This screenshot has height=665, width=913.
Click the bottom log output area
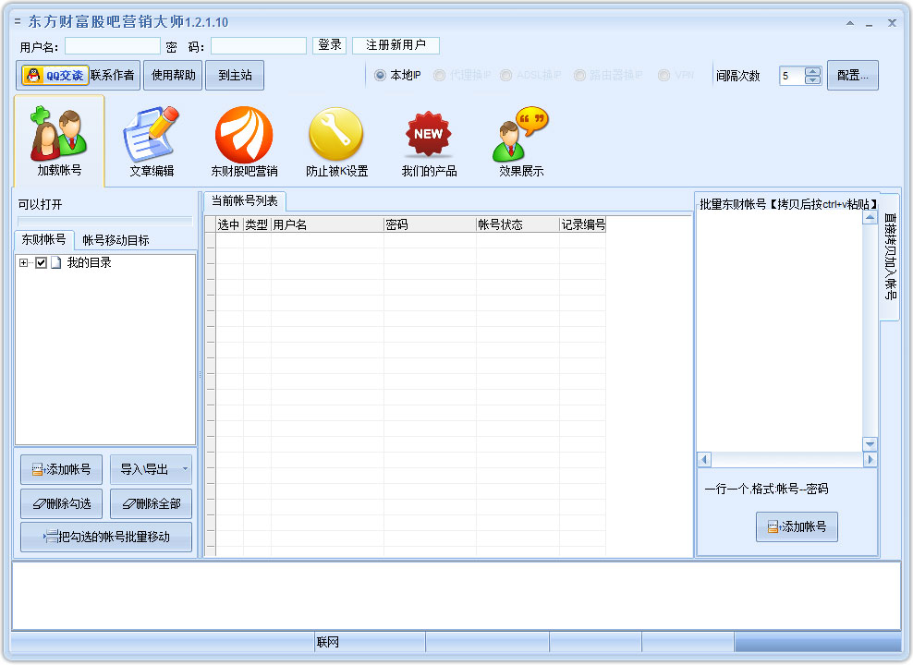[x=456, y=596]
